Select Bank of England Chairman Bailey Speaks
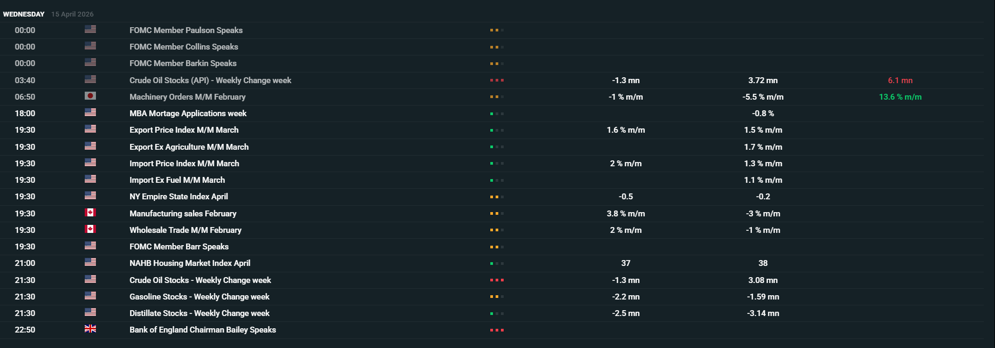995x348 pixels. pos(203,330)
